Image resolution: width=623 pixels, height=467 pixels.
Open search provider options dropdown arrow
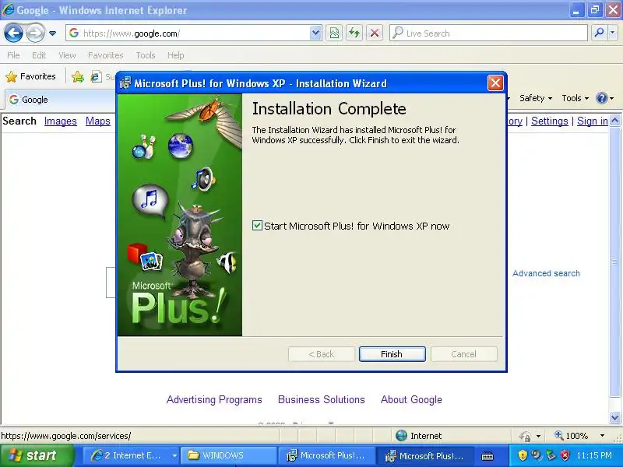click(613, 33)
